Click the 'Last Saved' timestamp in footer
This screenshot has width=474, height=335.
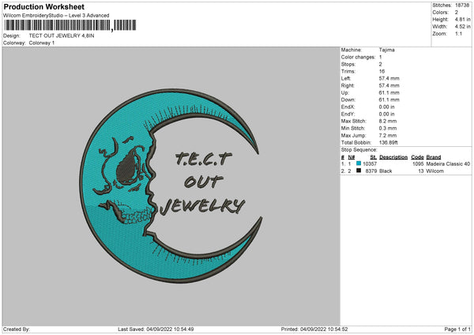156,329
